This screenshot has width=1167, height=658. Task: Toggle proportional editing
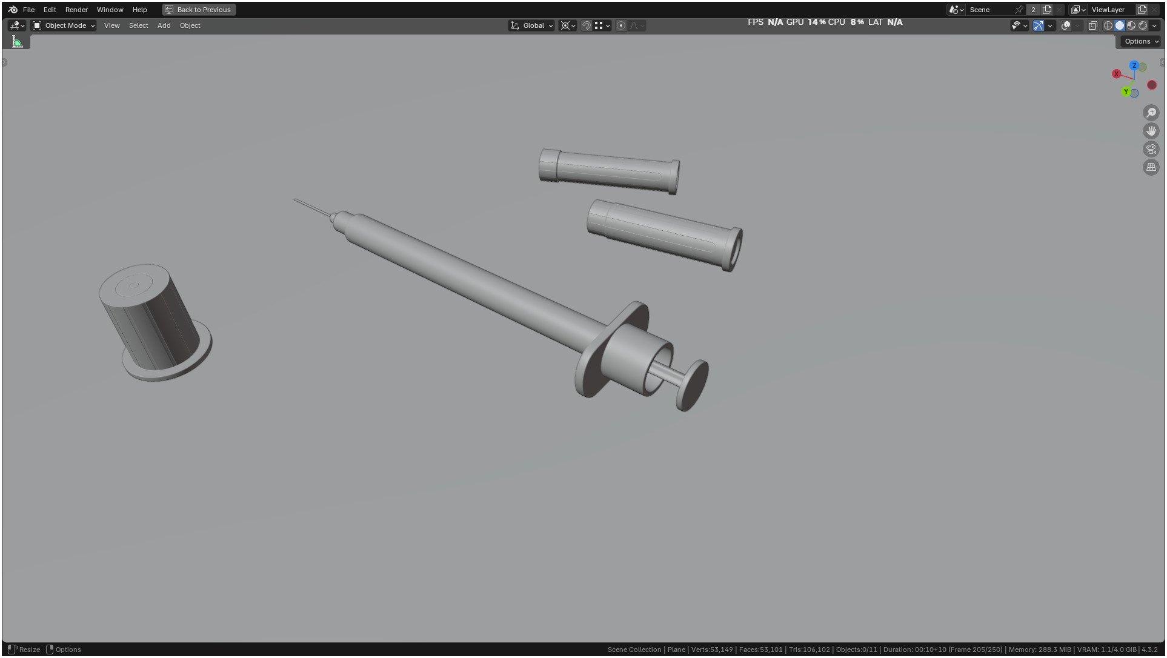(x=621, y=25)
